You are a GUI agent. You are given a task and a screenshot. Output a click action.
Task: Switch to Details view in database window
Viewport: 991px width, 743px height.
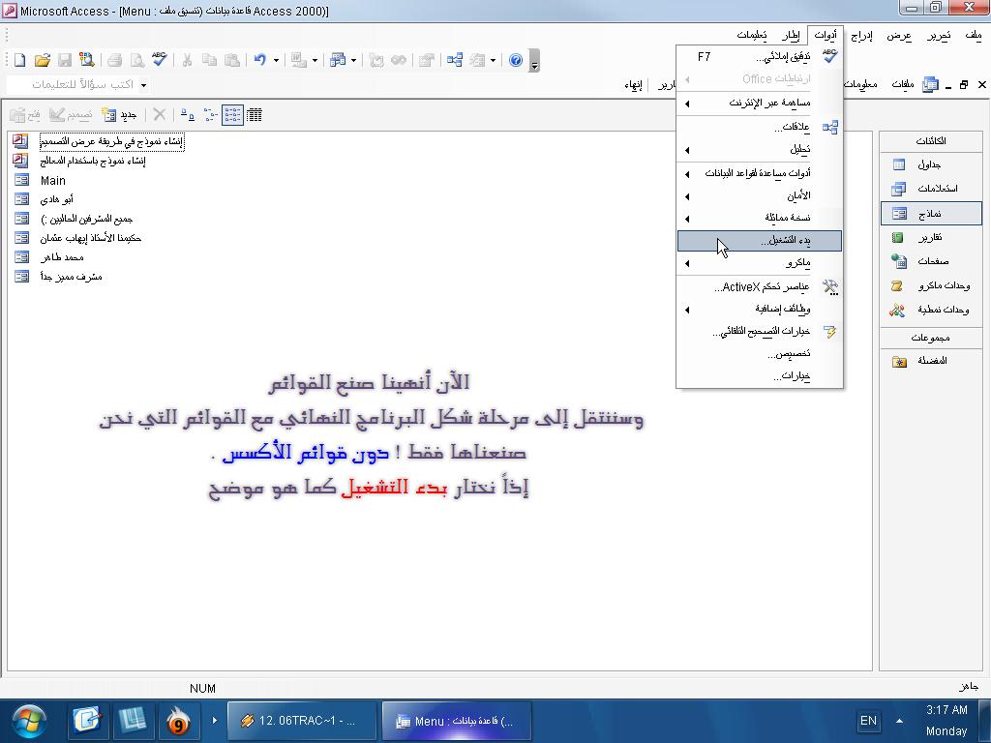click(255, 115)
